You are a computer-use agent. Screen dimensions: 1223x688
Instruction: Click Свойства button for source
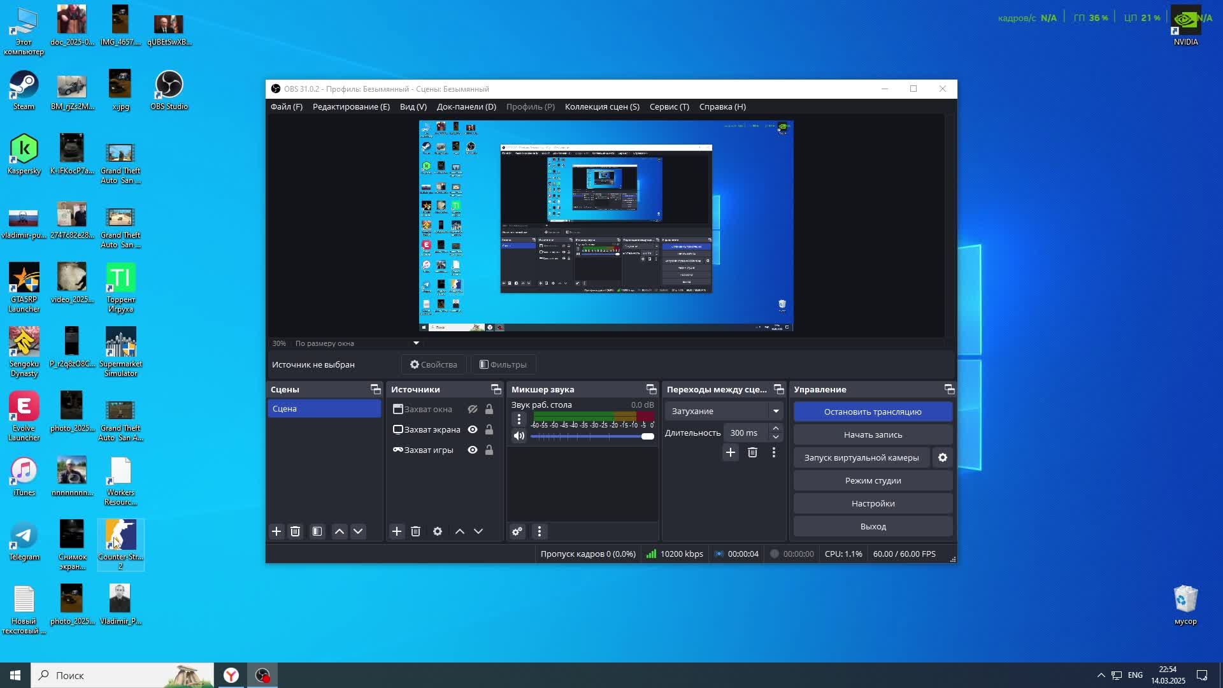click(x=434, y=364)
